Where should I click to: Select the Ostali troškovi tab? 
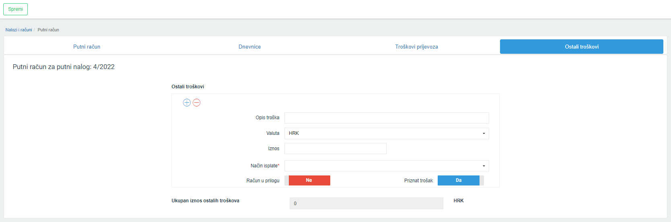point(582,47)
